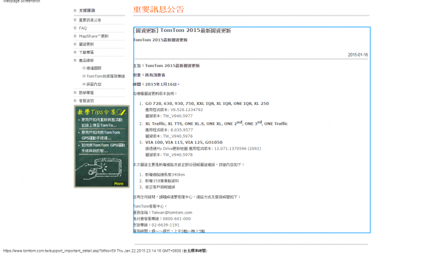Click the 'GO 720, 630, 930, 750' device list
This screenshot has height=253, width=443.
coord(207,104)
